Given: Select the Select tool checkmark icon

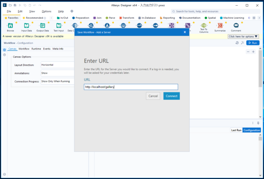Looking at the screenshot, I should coord(139,25).
